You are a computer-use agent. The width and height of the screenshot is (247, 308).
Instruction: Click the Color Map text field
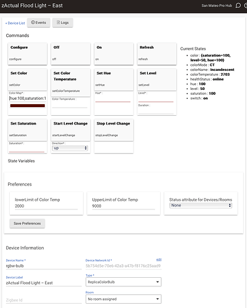pyautogui.click(x=28, y=99)
